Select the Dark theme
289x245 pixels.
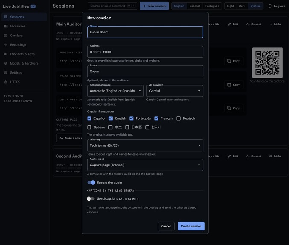point(242,6)
